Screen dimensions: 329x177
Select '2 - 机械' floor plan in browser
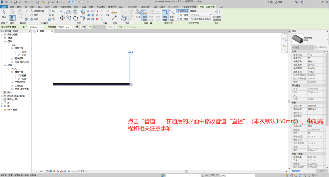[x=22, y=79]
